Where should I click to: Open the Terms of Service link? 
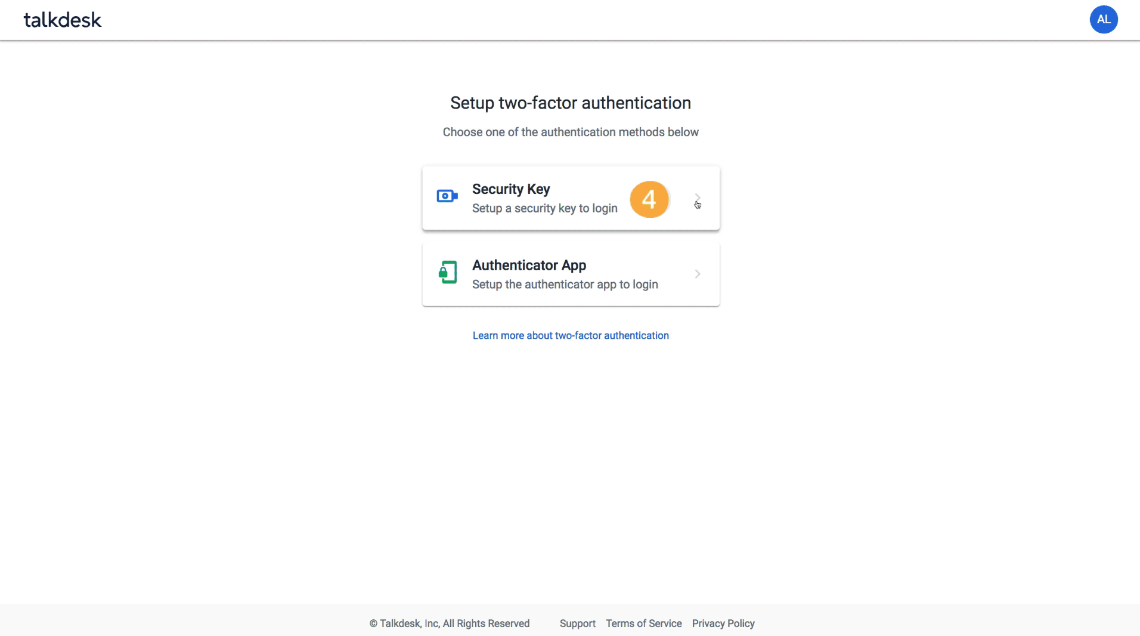point(644,623)
